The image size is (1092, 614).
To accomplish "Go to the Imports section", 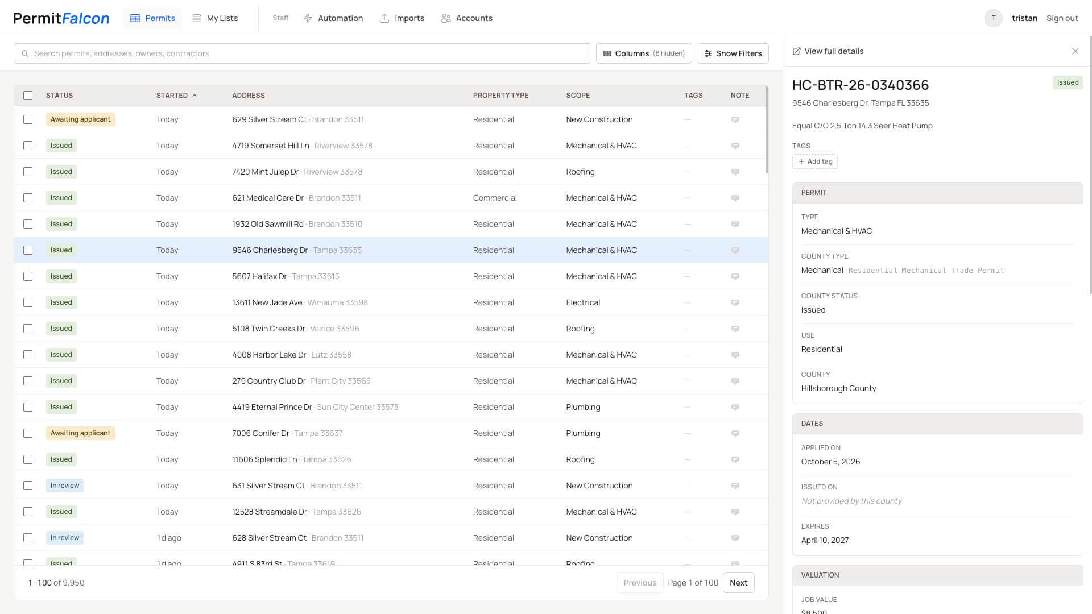I will pyautogui.click(x=402, y=18).
